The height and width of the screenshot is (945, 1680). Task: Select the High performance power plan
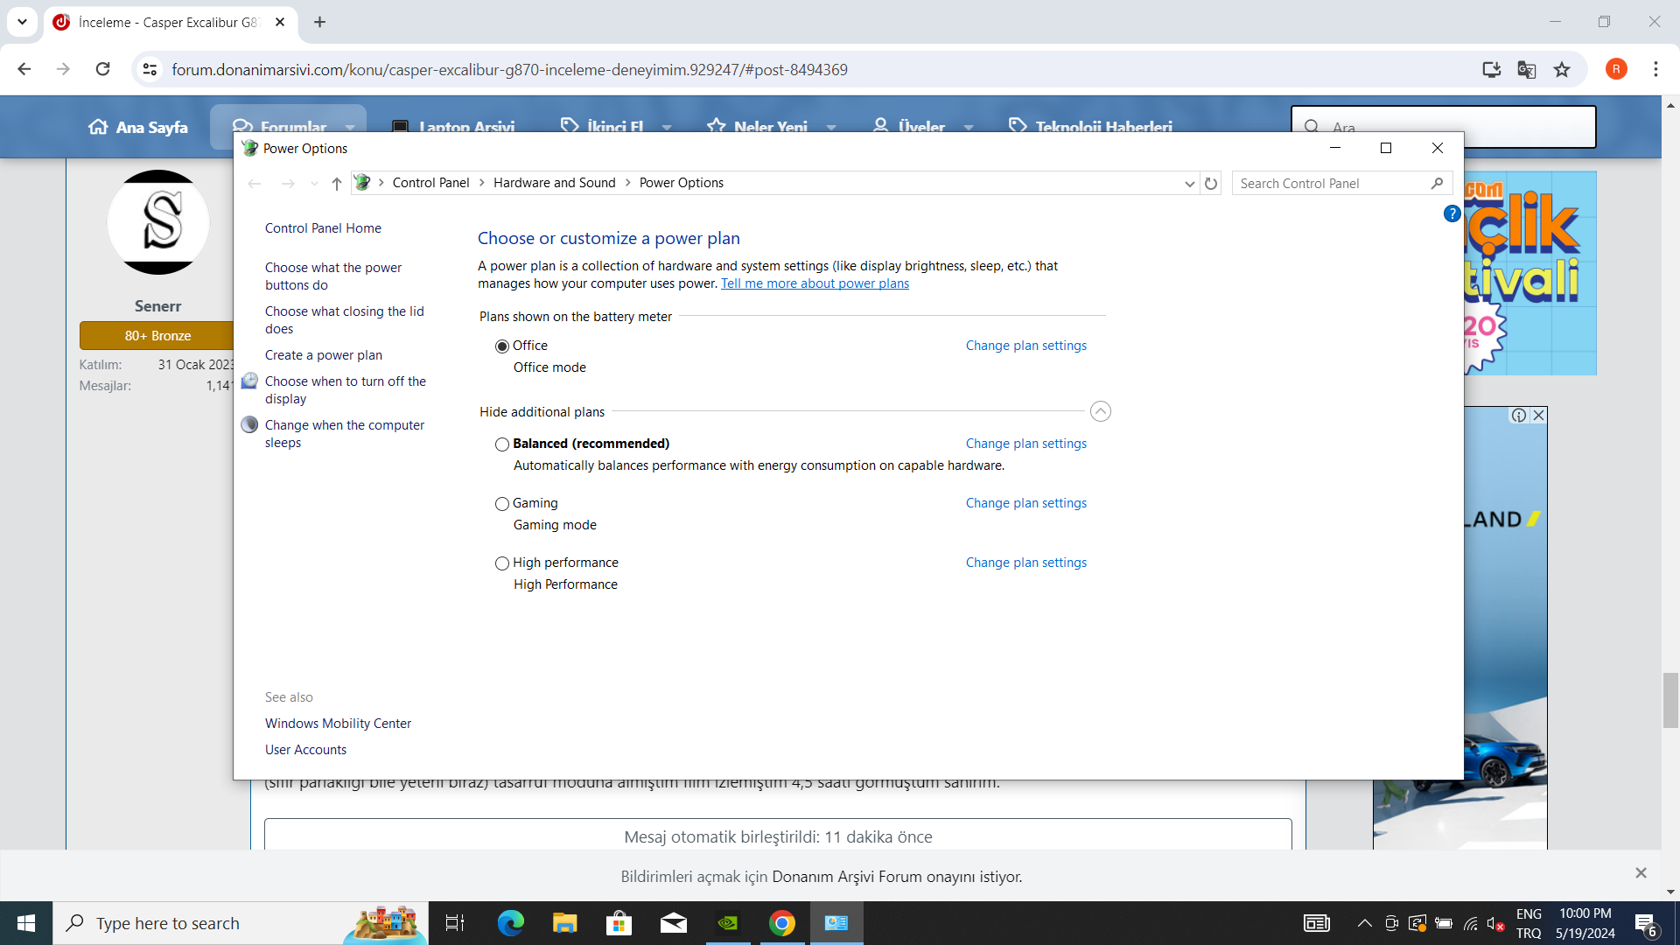click(502, 563)
